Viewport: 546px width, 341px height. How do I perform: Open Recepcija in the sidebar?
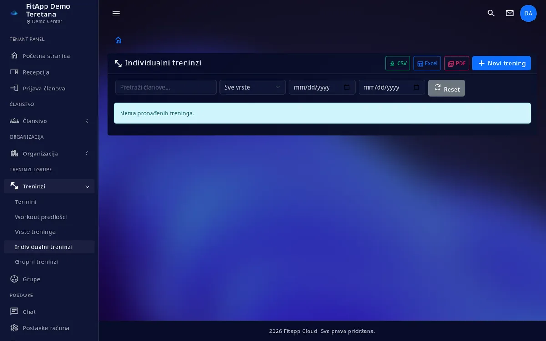(x=49, y=72)
